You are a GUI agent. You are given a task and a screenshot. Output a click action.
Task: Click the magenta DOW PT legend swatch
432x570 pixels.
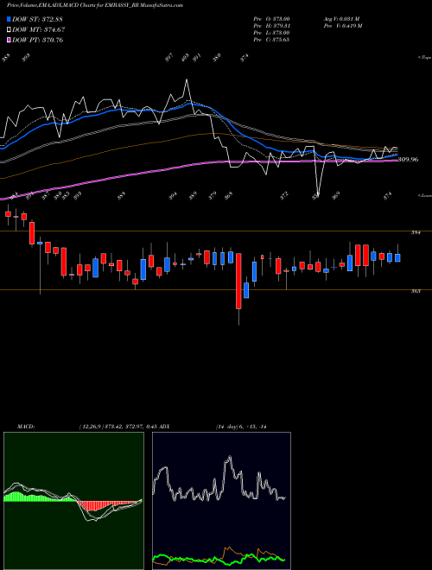click(9, 40)
